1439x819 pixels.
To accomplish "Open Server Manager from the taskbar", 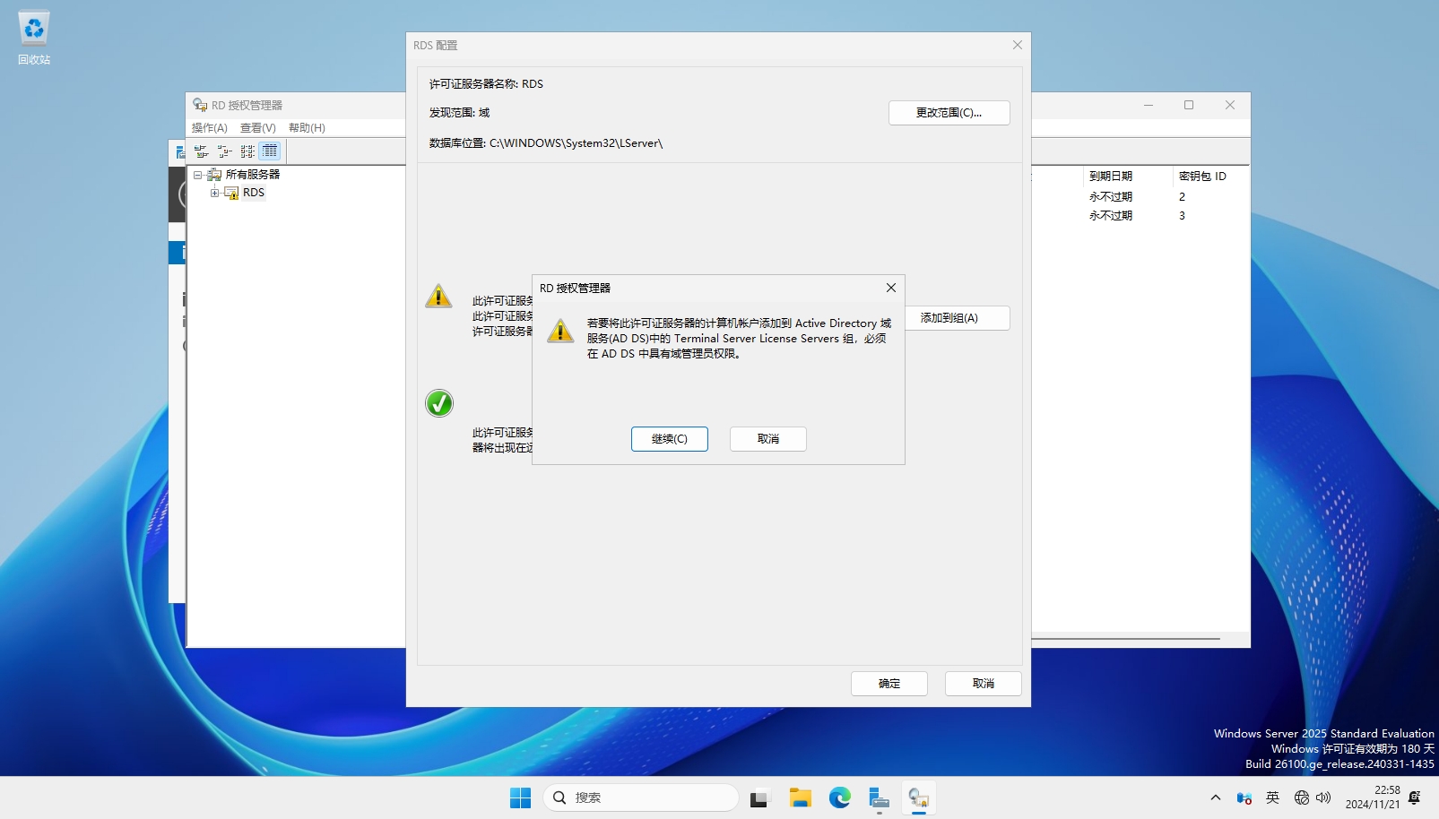I will 879,797.
